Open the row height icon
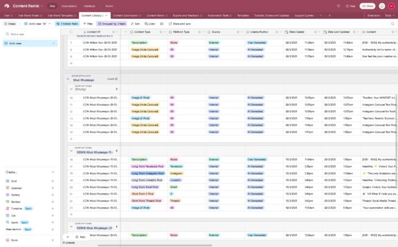This screenshot has width=398, height=247. tap(161, 24)
